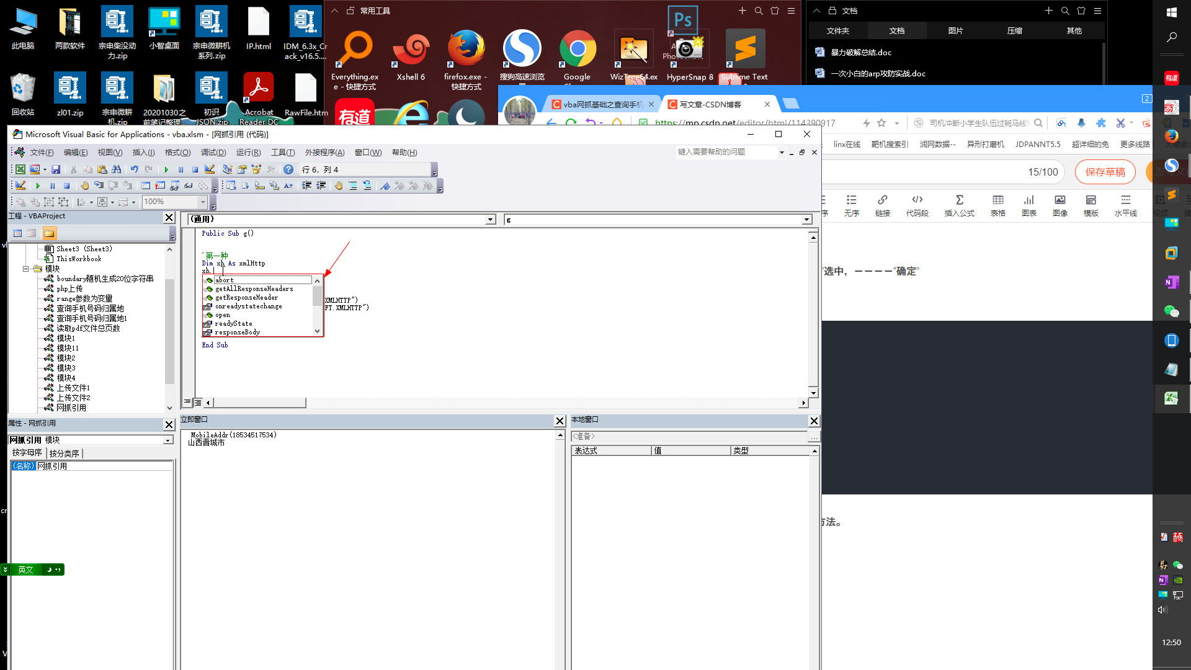This screenshot has height=670, width=1191.
Task: Toggle Folders view in project explorer
Action: click(50, 233)
